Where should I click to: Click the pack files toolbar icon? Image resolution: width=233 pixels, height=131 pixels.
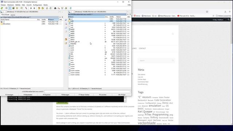click(x=39, y=8)
